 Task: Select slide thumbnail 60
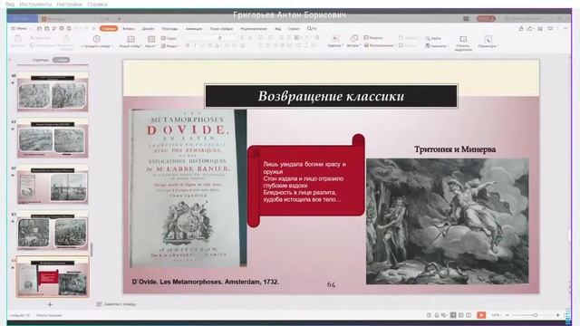53,92
